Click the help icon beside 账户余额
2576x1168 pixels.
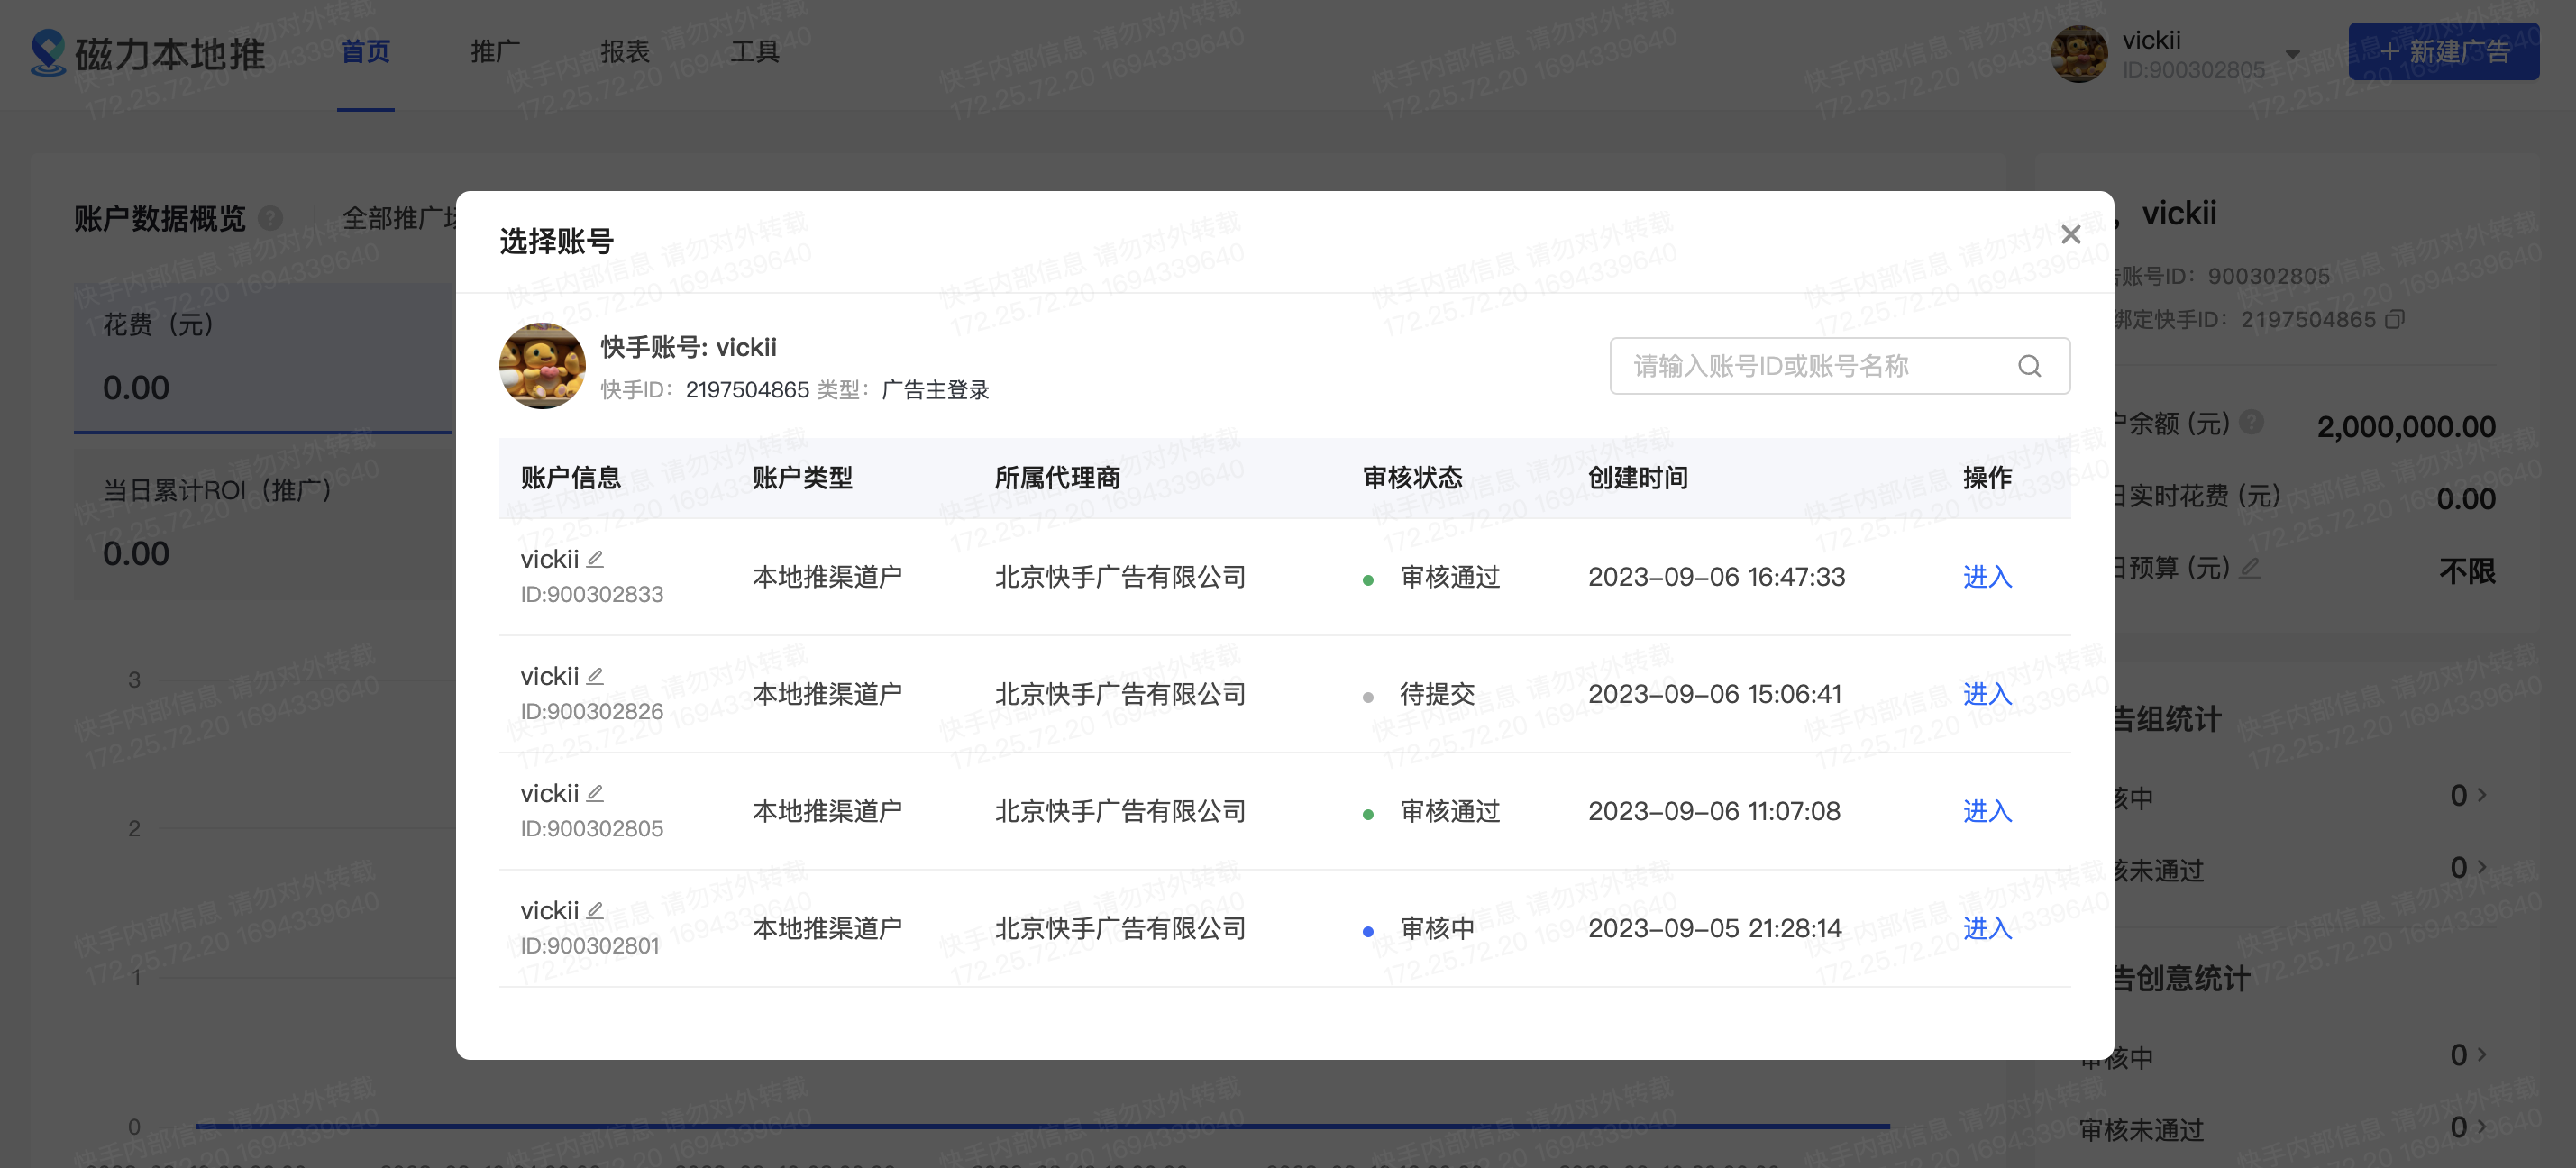tap(2252, 422)
